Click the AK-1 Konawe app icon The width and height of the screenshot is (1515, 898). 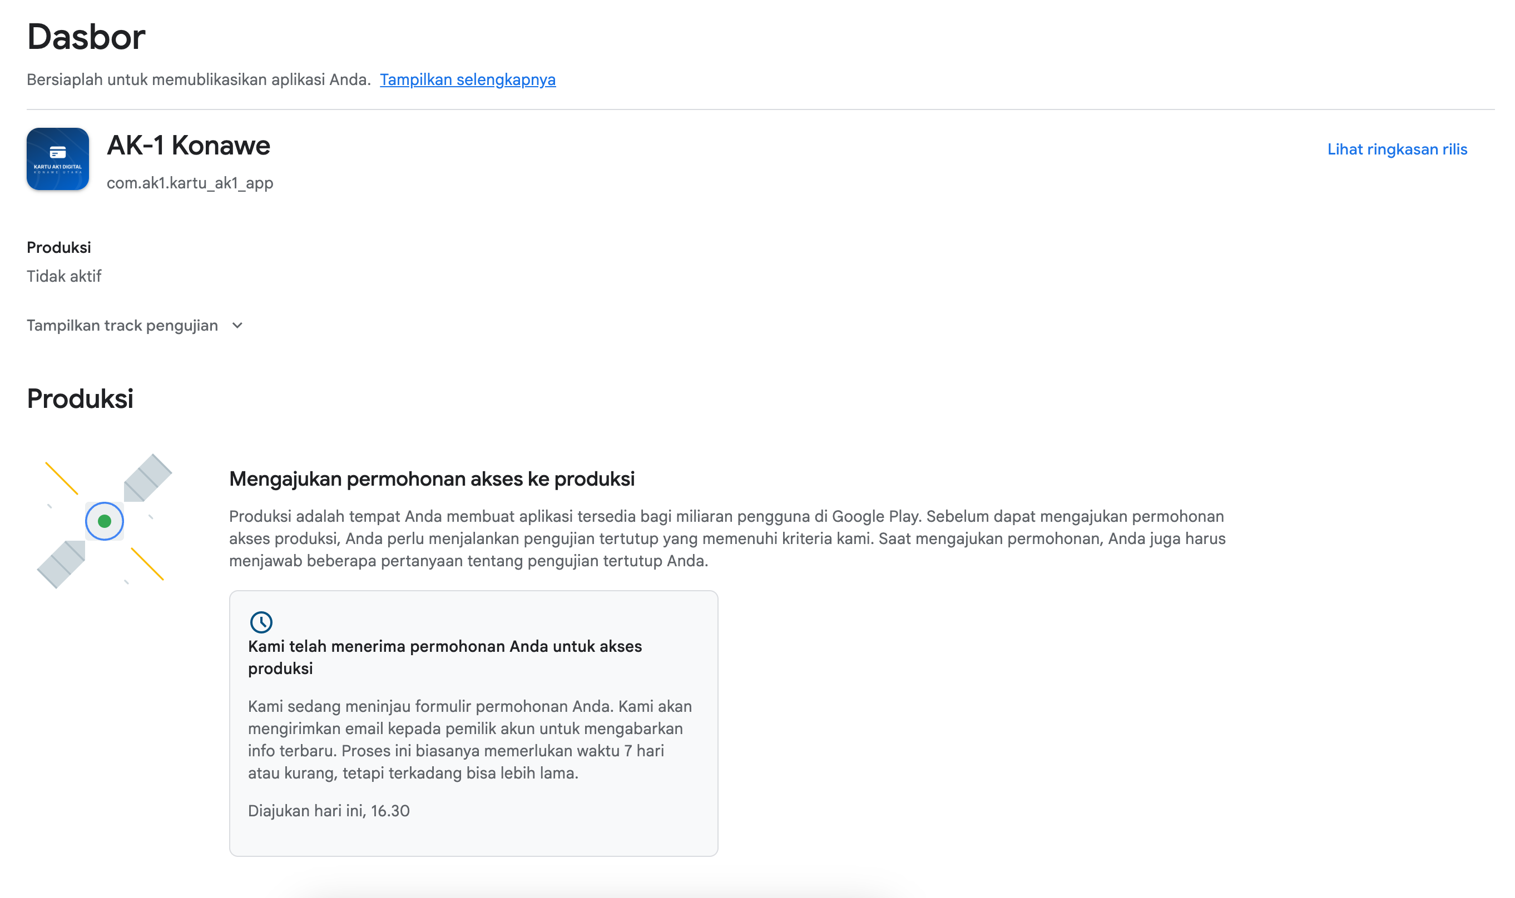[x=57, y=158]
